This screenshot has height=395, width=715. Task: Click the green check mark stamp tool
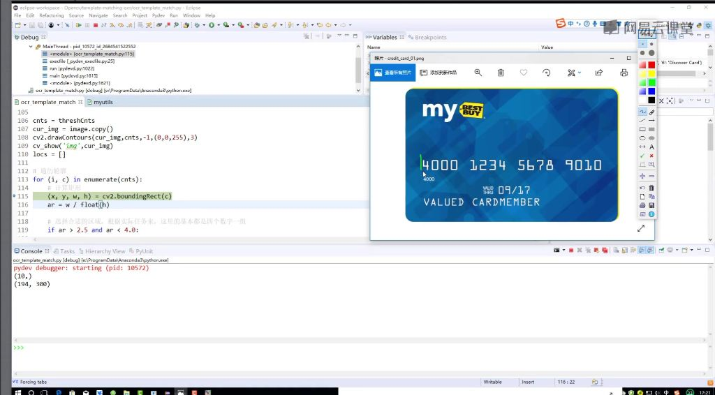pos(642,156)
